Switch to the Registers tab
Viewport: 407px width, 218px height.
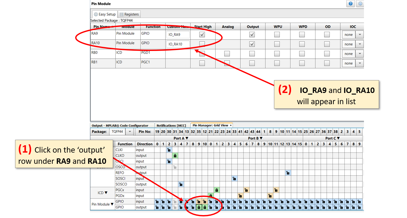tap(129, 14)
